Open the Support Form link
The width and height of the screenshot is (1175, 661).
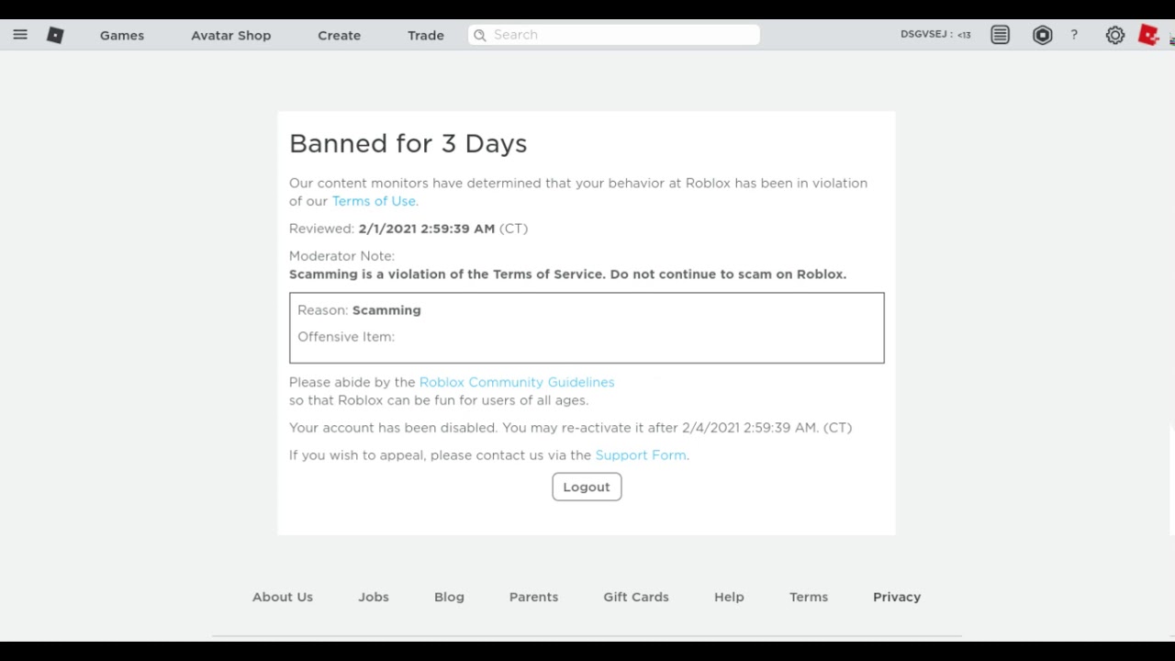click(x=641, y=455)
